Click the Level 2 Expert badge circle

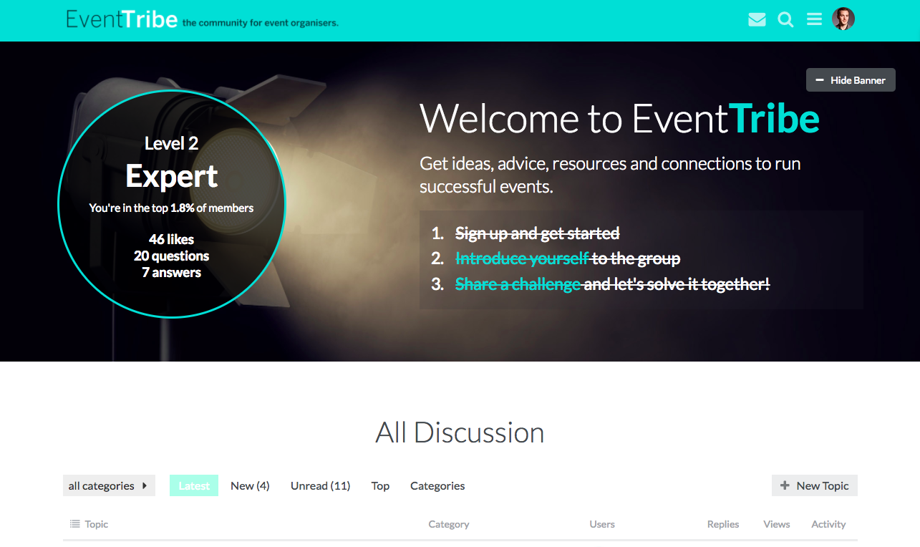tap(172, 205)
